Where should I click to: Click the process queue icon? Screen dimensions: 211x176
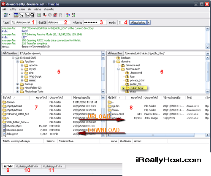(x=45, y=15)
